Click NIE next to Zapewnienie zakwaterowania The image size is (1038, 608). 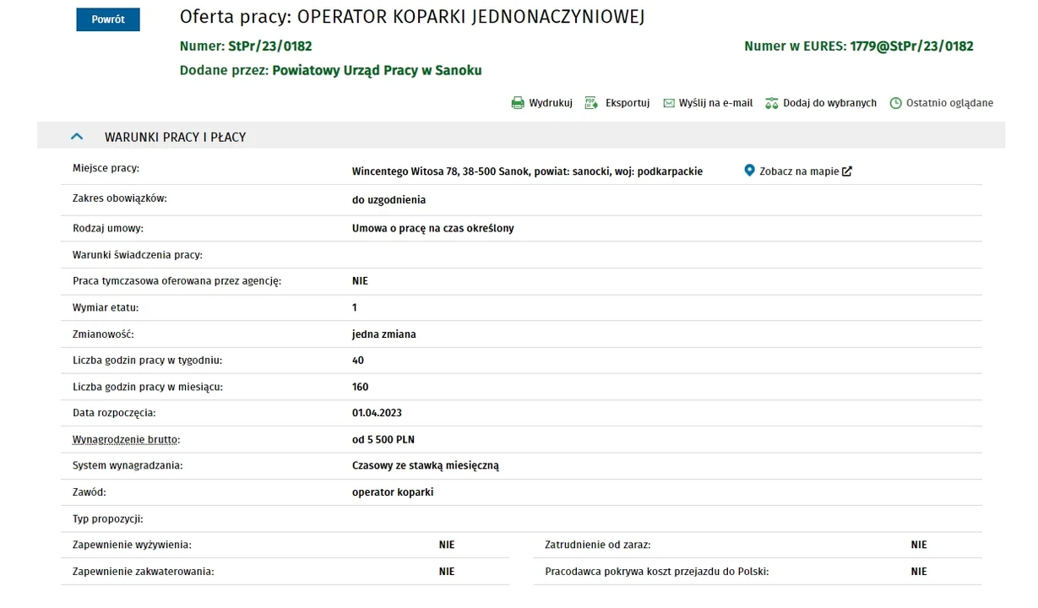point(447,572)
